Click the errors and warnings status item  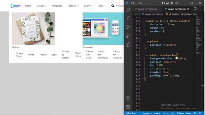131,113
